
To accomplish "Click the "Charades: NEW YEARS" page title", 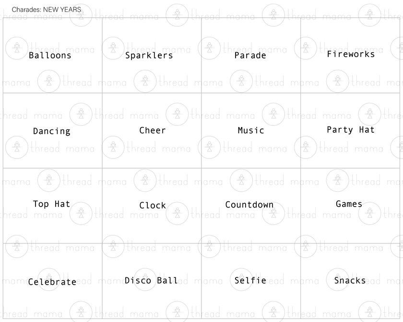I will 47,10.
